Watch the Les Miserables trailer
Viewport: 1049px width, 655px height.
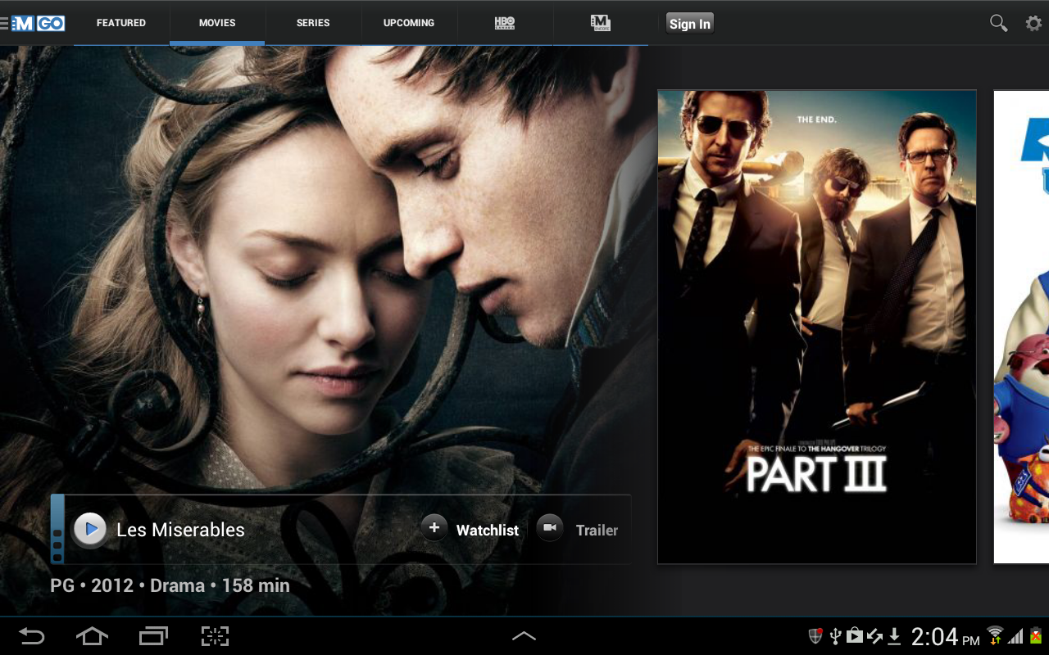[x=578, y=529]
